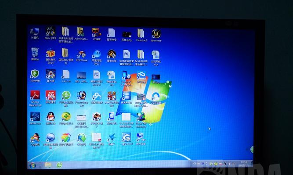The image size is (293, 175).
Task: Launch the Kuwo Music 2014 shortcut
Action: [51, 54]
